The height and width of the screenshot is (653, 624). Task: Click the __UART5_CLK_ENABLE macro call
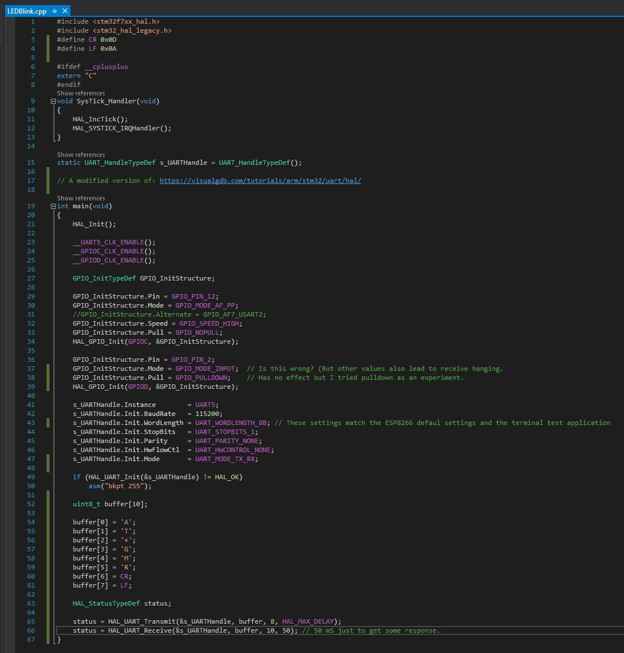[108, 242]
